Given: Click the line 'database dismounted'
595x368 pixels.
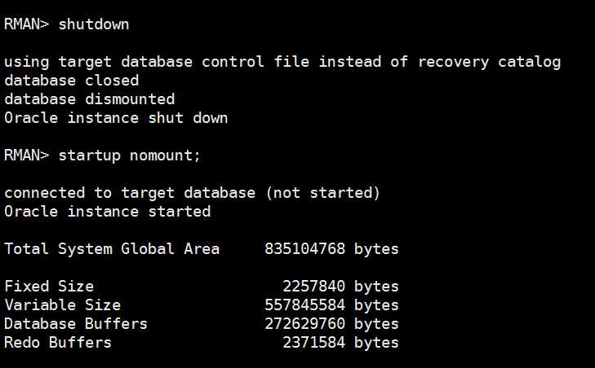Looking at the screenshot, I should click(90, 99).
